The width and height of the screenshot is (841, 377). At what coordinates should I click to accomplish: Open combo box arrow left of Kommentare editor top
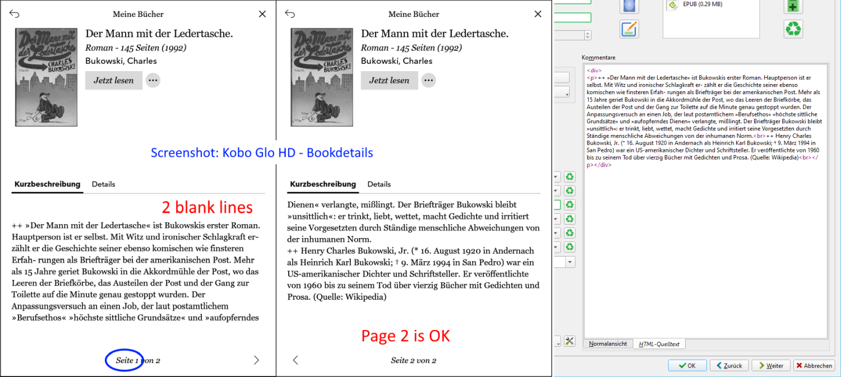coord(566,94)
